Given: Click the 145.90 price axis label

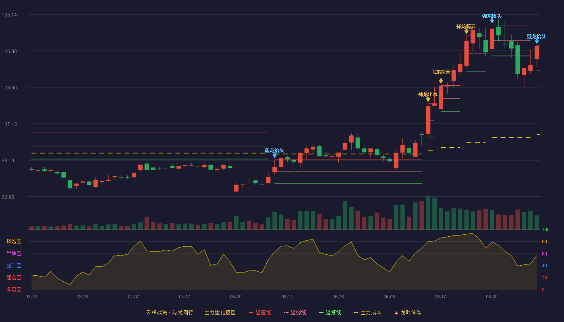Looking at the screenshot, I should click(x=9, y=52).
